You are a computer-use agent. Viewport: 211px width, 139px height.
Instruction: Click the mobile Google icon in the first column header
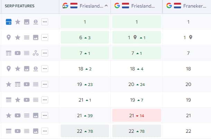[64, 6]
